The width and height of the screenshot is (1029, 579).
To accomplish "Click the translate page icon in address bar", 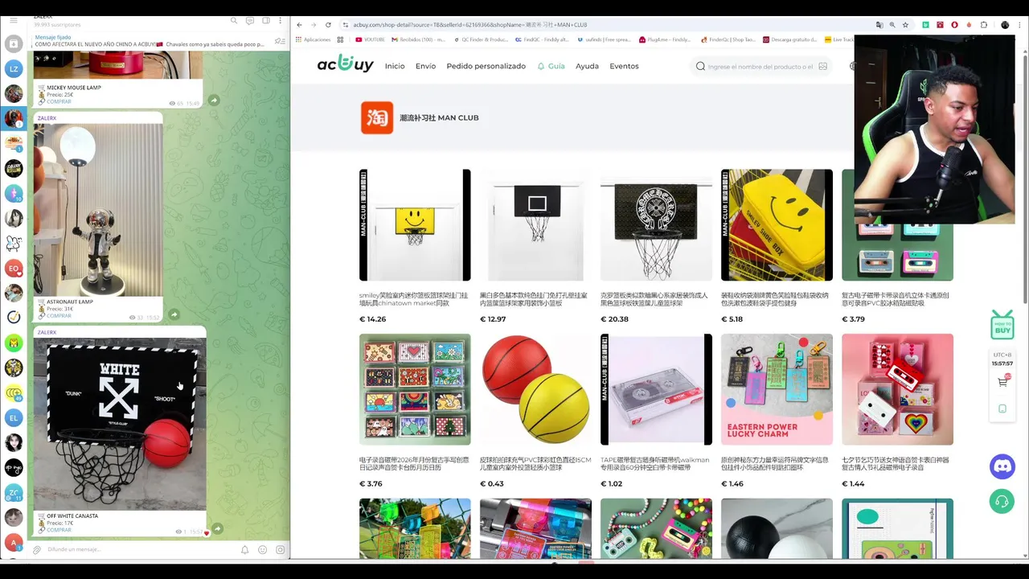I will coord(879,25).
